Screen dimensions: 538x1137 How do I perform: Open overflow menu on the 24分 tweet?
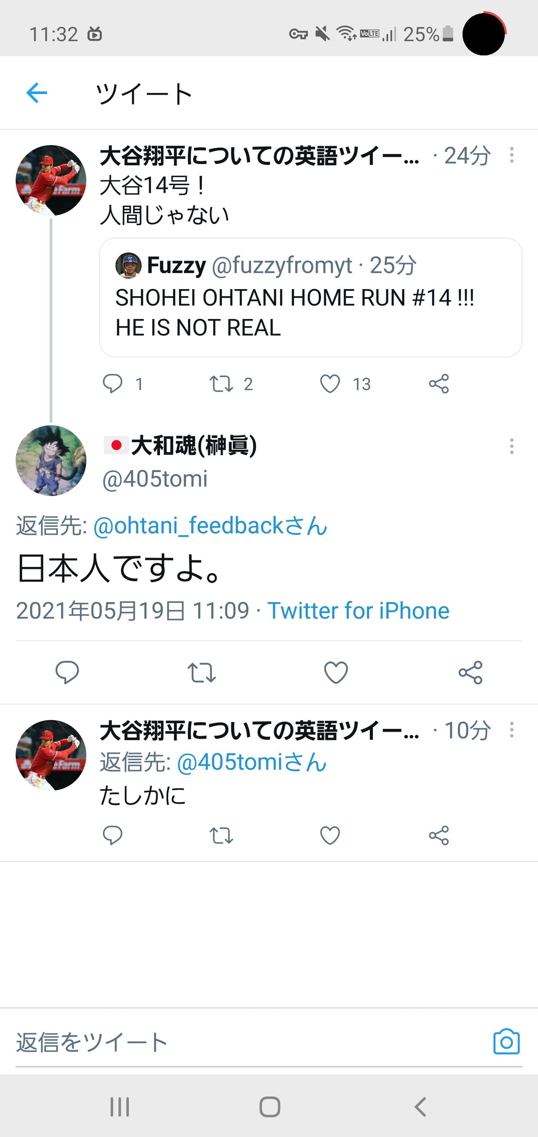(x=512, y=155)
